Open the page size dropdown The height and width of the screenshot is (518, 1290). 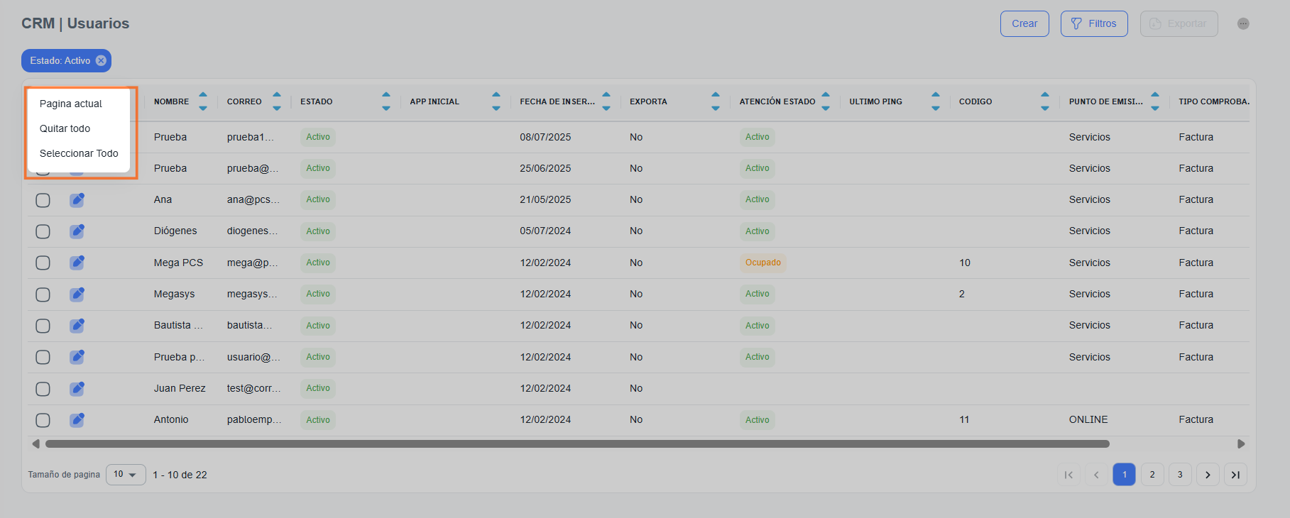coord(126,475)
